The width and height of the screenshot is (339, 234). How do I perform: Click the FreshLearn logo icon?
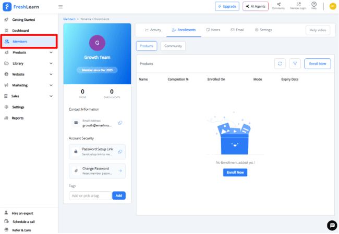pos(7,7)
